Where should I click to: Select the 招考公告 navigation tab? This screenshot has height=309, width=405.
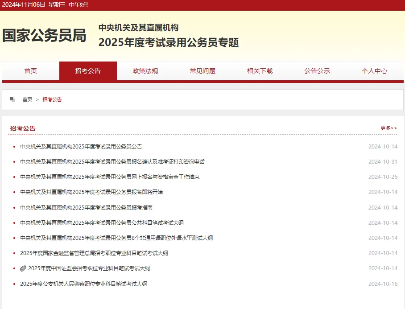pyautogui.click(x=88, y=71)
